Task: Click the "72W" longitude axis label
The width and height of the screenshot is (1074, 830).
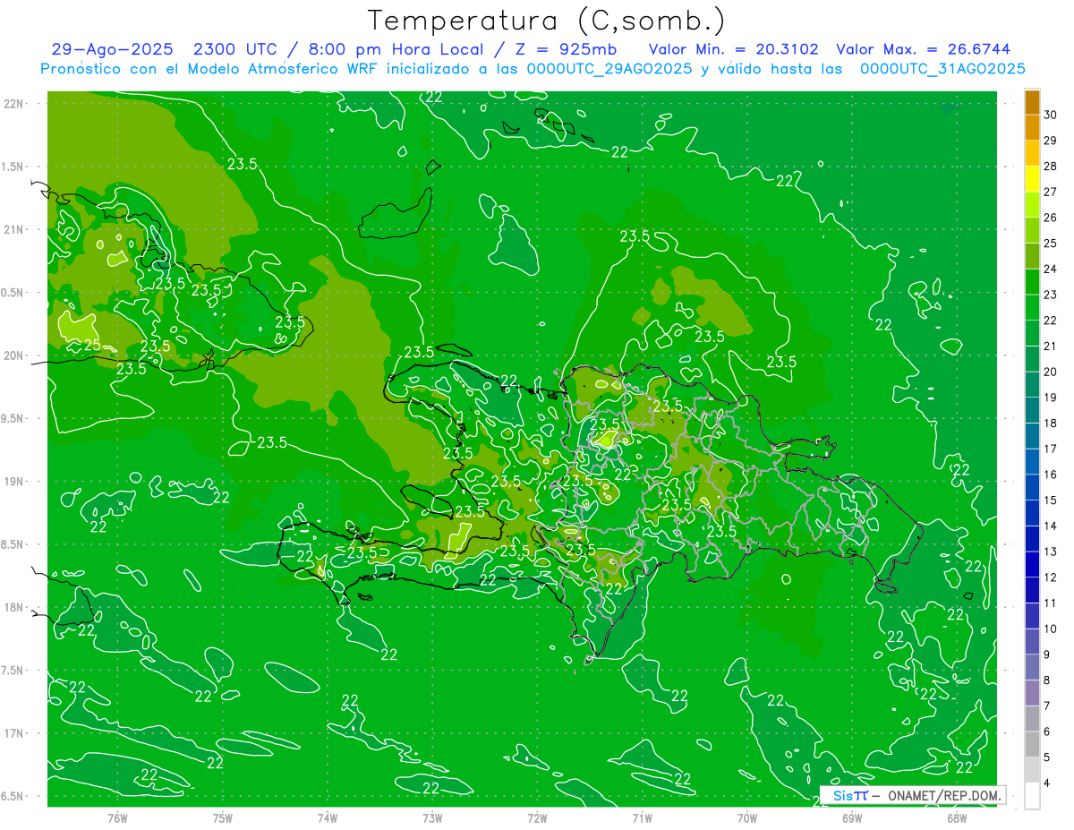Action: [x=537, y=817]
